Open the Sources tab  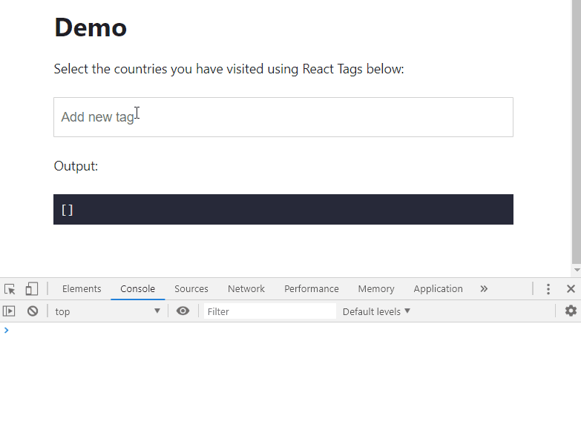(191, 289)
